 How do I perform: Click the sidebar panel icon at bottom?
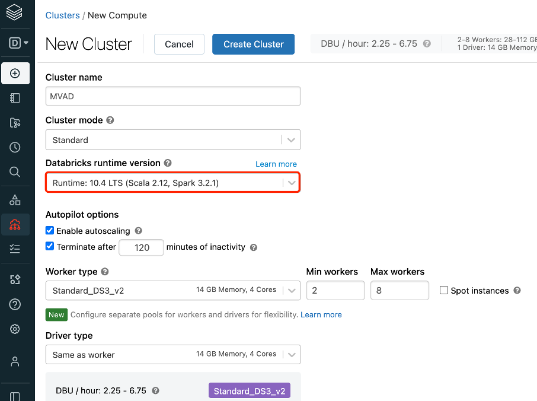point(15,396)
